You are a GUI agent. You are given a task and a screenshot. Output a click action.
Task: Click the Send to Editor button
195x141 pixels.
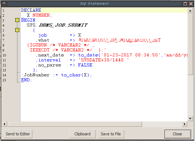18,134
